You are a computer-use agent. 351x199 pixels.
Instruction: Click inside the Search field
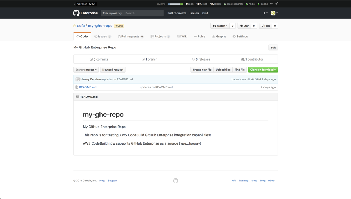(143, 13)
